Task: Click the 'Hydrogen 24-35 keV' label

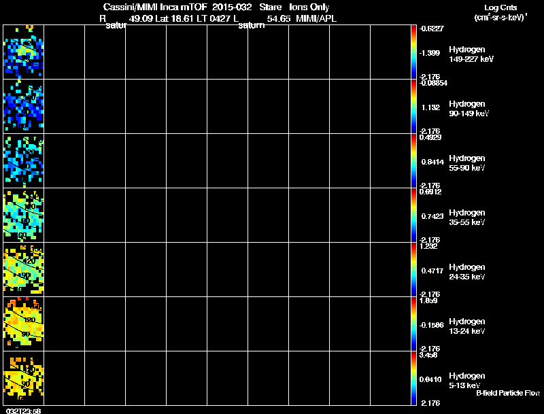Action: 467,272
